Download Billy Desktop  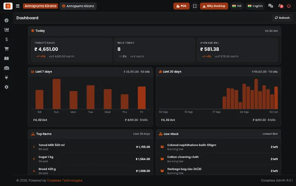coord(214,6)
